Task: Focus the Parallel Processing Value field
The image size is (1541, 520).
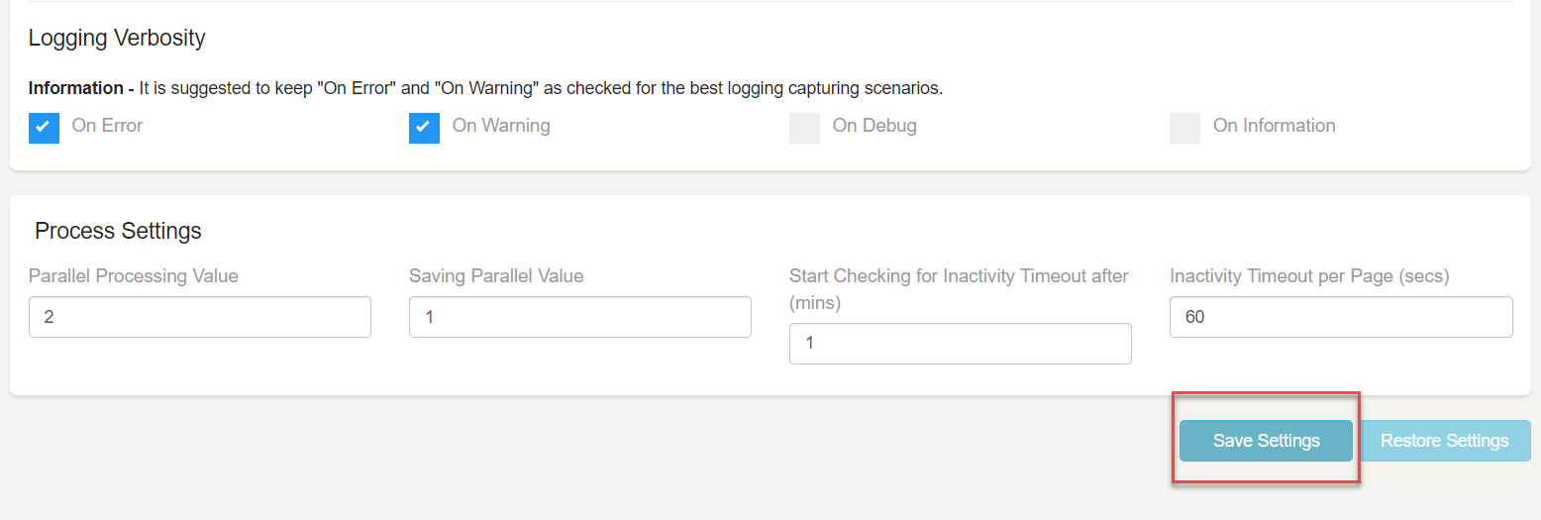Action: tap(200, 317)
